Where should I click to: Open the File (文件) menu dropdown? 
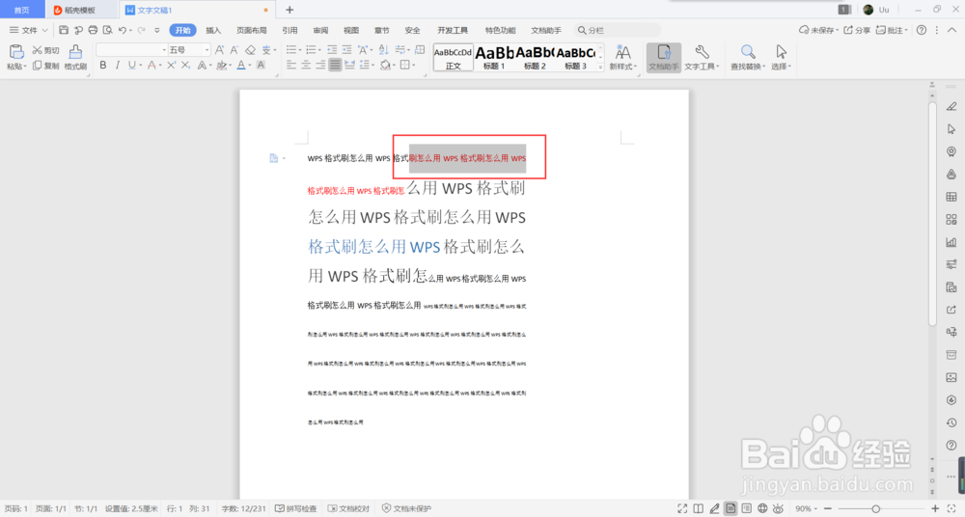click(x=28, y=30)
